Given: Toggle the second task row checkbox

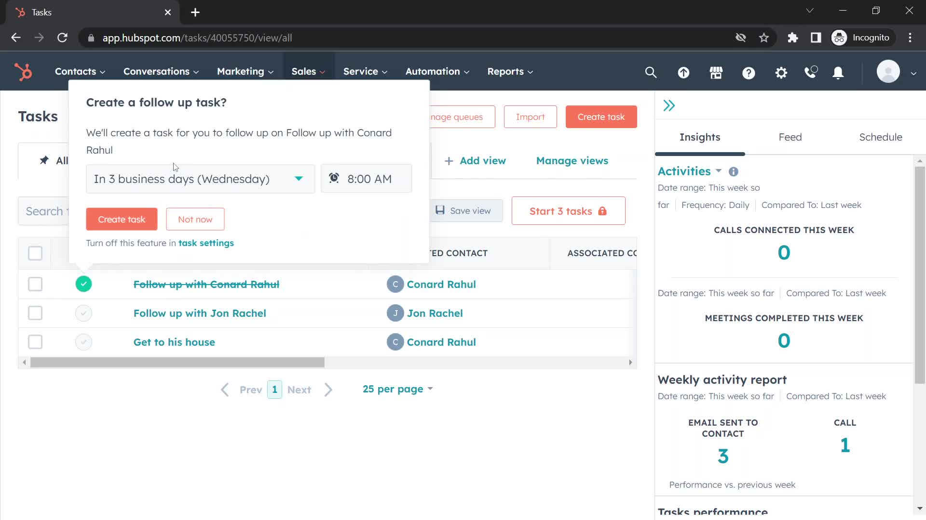Looking at the screenshot, I should pyautogui.click(x=34, y=313).
